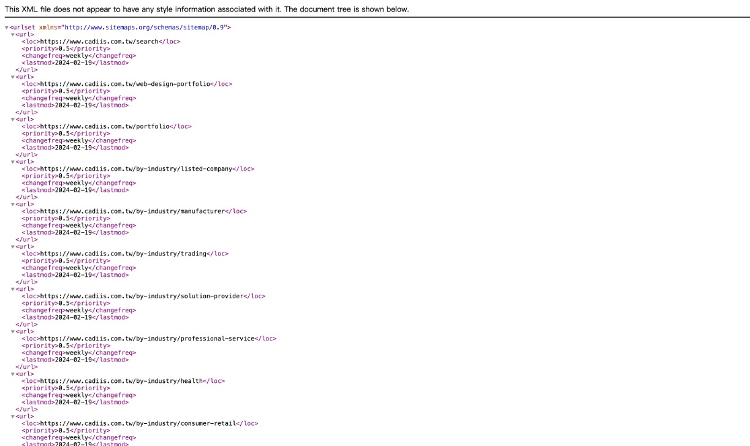The width and height of the screenshot is (750, 446).
Task: Click lastmod date under professional-service entry
Action: (x=74, y=360)
